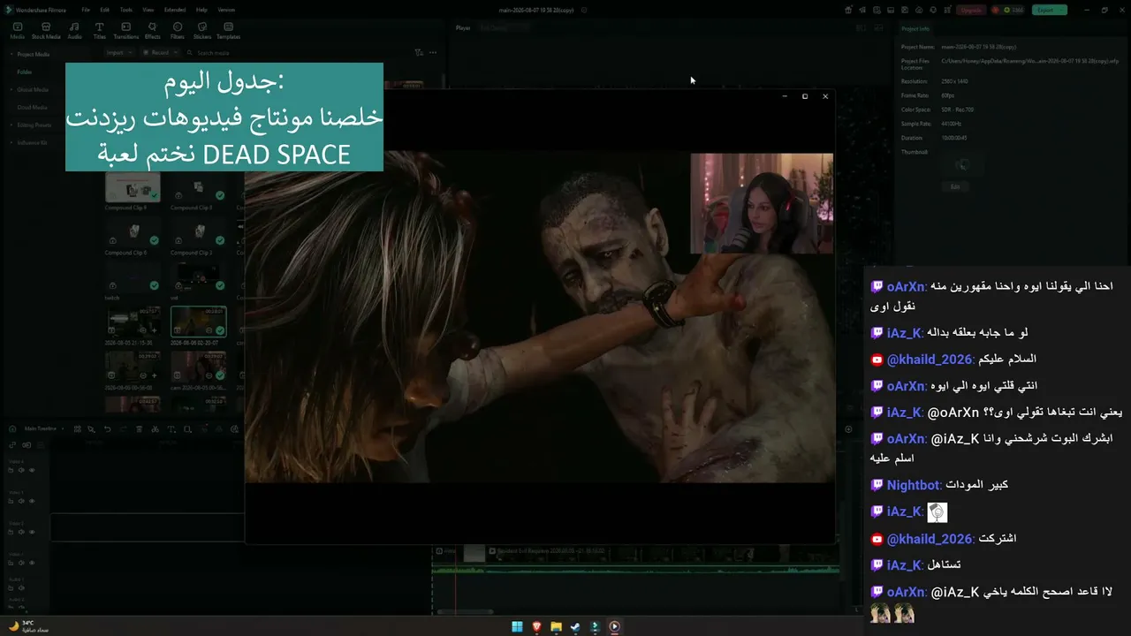This screenshot has height=636, width=1131.
Task: Click the paper plane share icon
Action: (862, 11)
